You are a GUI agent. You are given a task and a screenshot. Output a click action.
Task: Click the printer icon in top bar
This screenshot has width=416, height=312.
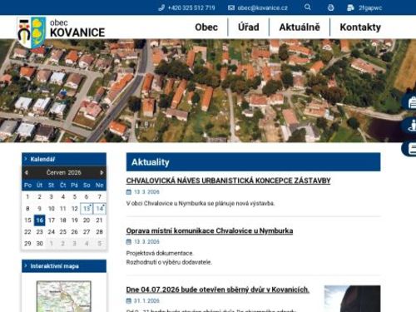[330, 7]
